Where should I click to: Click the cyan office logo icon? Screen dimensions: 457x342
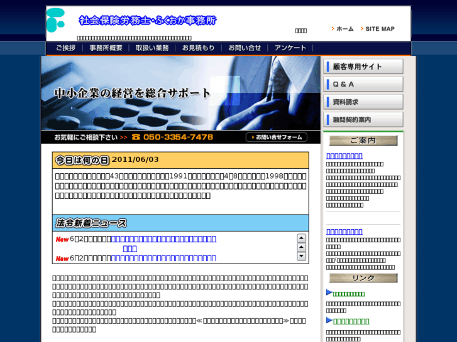tap(55, 20)
